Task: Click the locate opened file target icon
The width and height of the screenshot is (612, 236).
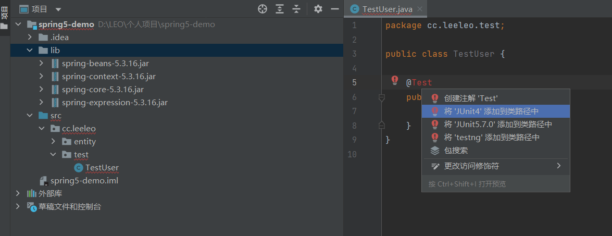Action: click(263, 9)
